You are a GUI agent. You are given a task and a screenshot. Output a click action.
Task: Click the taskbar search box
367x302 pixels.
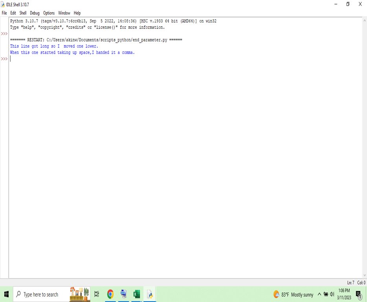coord(51,294)
